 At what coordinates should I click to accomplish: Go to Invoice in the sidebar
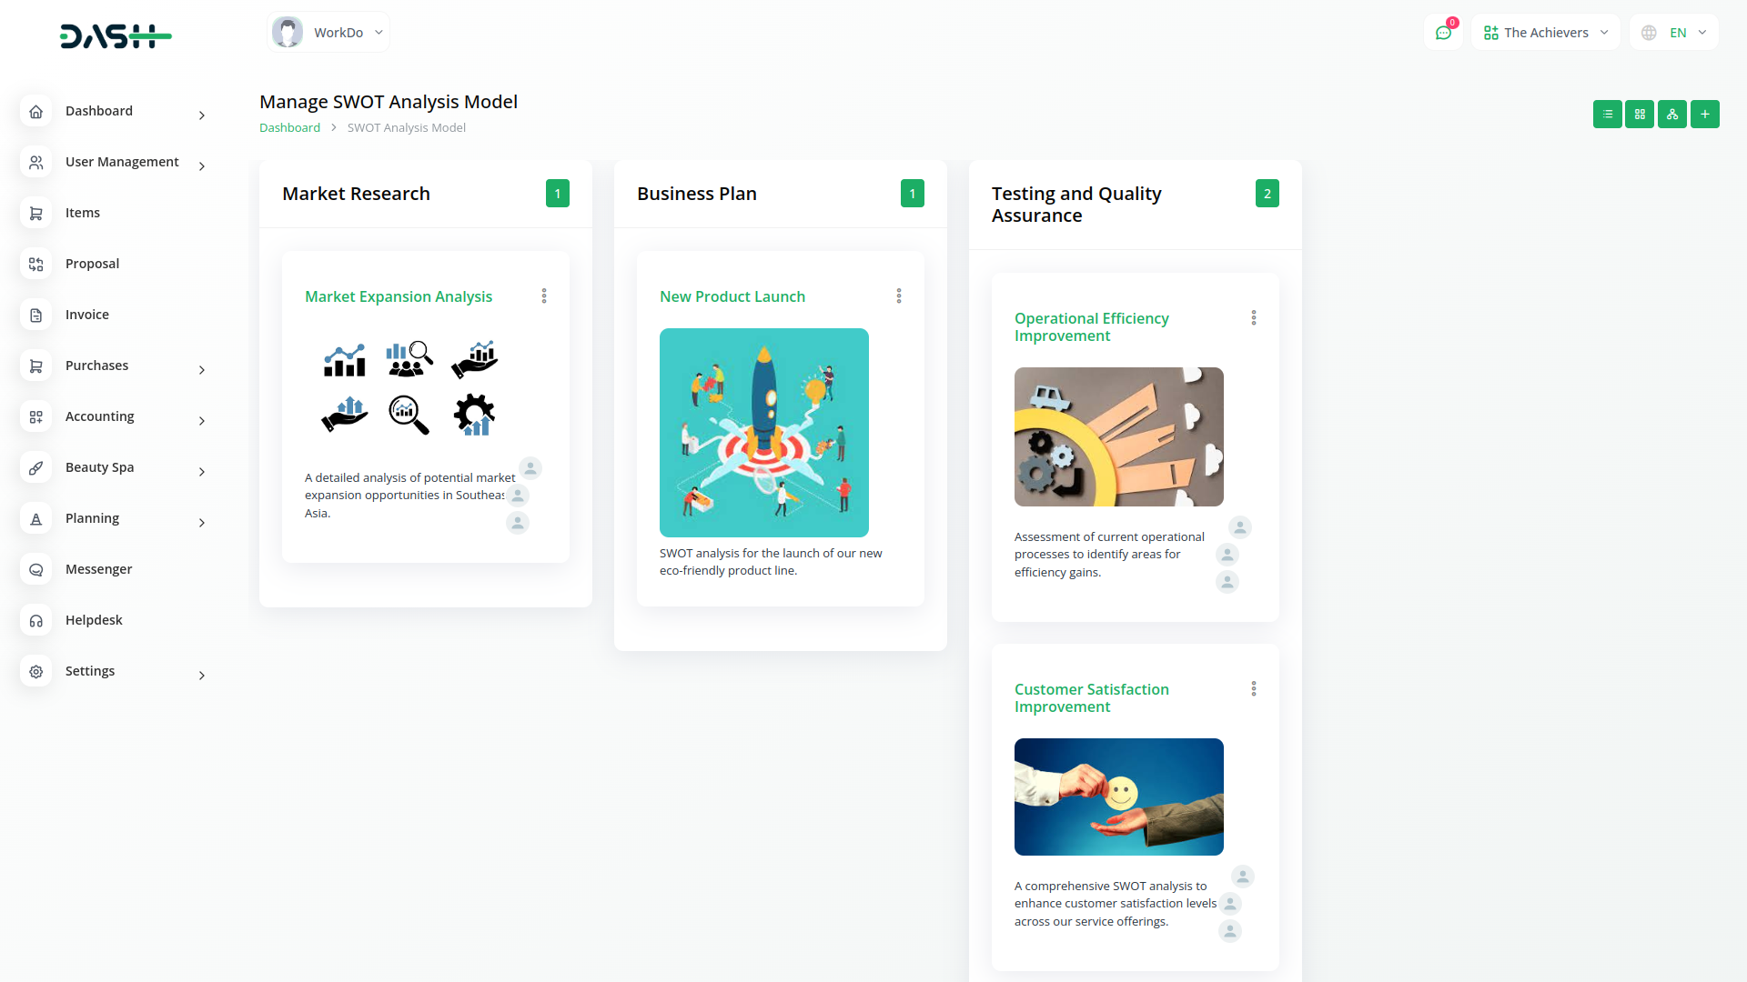87,315
